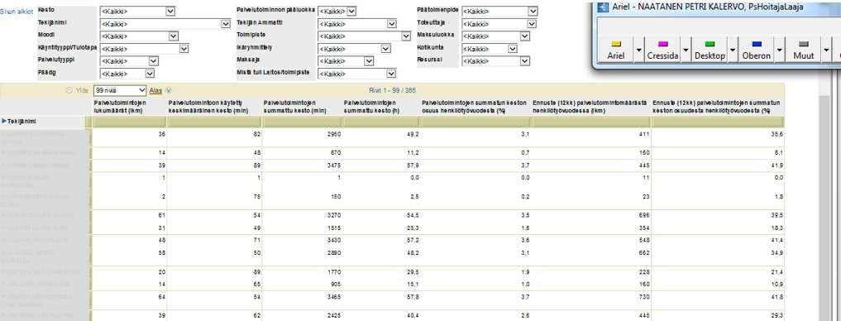Activate the green Desktop button

tap(709, 50)
